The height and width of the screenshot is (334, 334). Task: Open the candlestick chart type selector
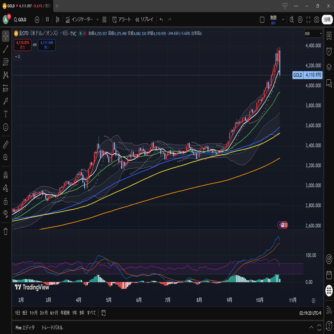click(57, 20)
